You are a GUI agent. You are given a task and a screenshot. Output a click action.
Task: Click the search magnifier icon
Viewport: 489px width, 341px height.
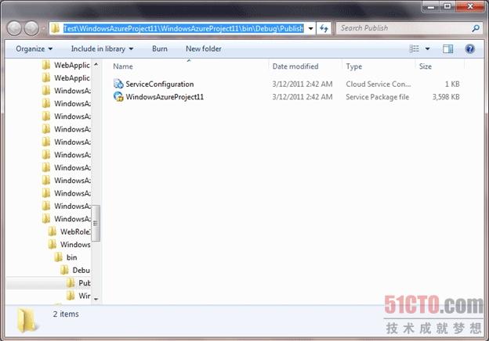pos(475,28)
